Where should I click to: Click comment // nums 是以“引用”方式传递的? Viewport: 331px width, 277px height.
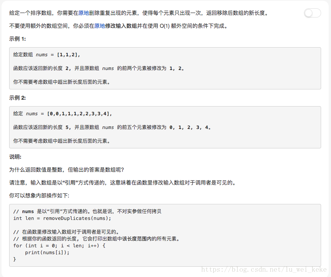click(88, 211)
